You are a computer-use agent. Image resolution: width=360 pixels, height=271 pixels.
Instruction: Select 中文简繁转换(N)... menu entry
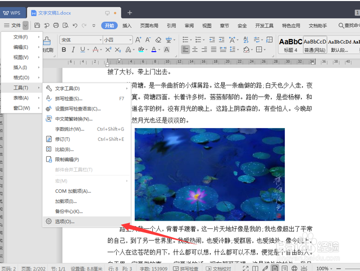86,119
